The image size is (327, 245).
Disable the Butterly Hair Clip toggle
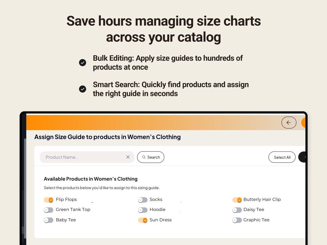[x=237, y=200]
